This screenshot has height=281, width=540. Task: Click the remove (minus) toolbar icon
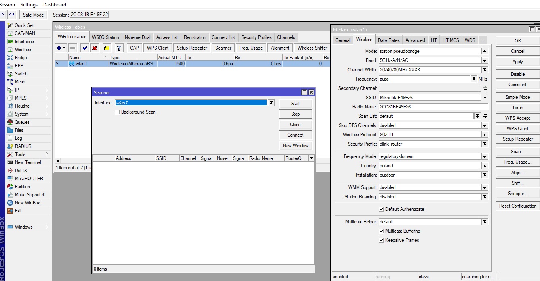pos(73,48)
